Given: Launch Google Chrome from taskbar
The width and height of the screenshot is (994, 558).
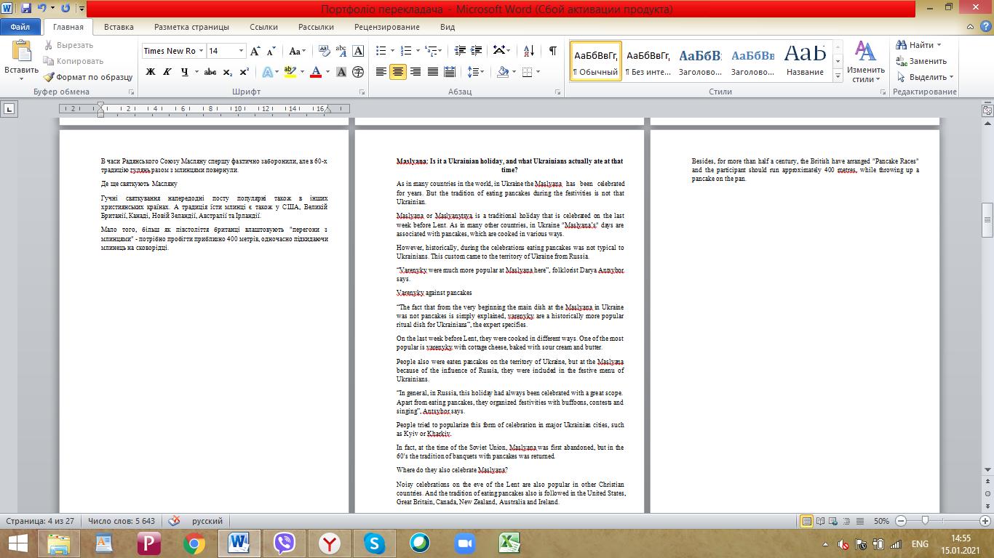Looking at the screenshot, I should [194, 543].
